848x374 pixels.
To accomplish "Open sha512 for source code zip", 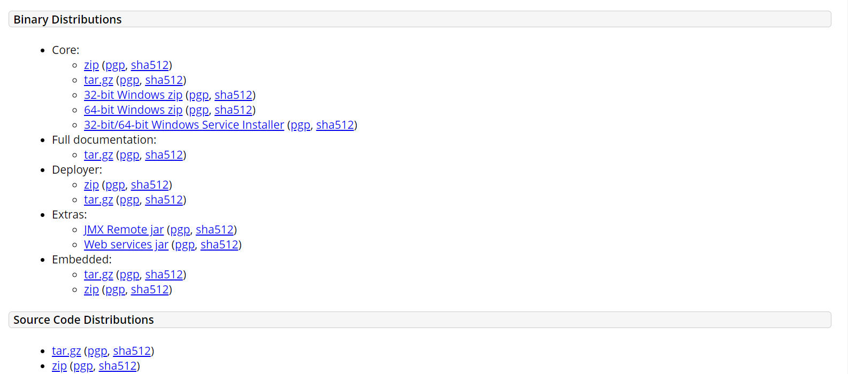I will 118,366.
